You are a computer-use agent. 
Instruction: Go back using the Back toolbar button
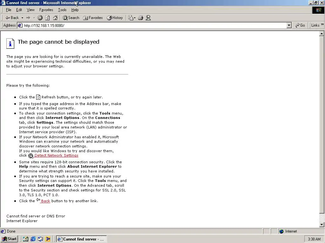pos(12,18)
